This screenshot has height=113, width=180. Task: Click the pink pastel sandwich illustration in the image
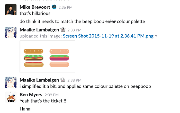[x=60, y=58]
